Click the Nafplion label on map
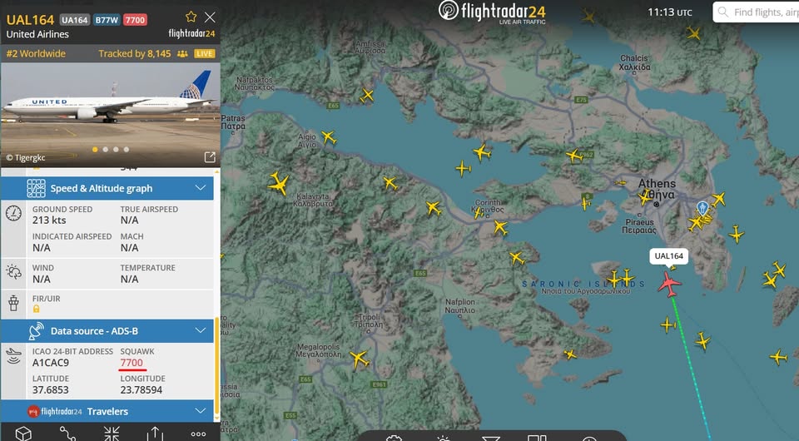This screenshot has height=441, width=799. tap(459, 306)
